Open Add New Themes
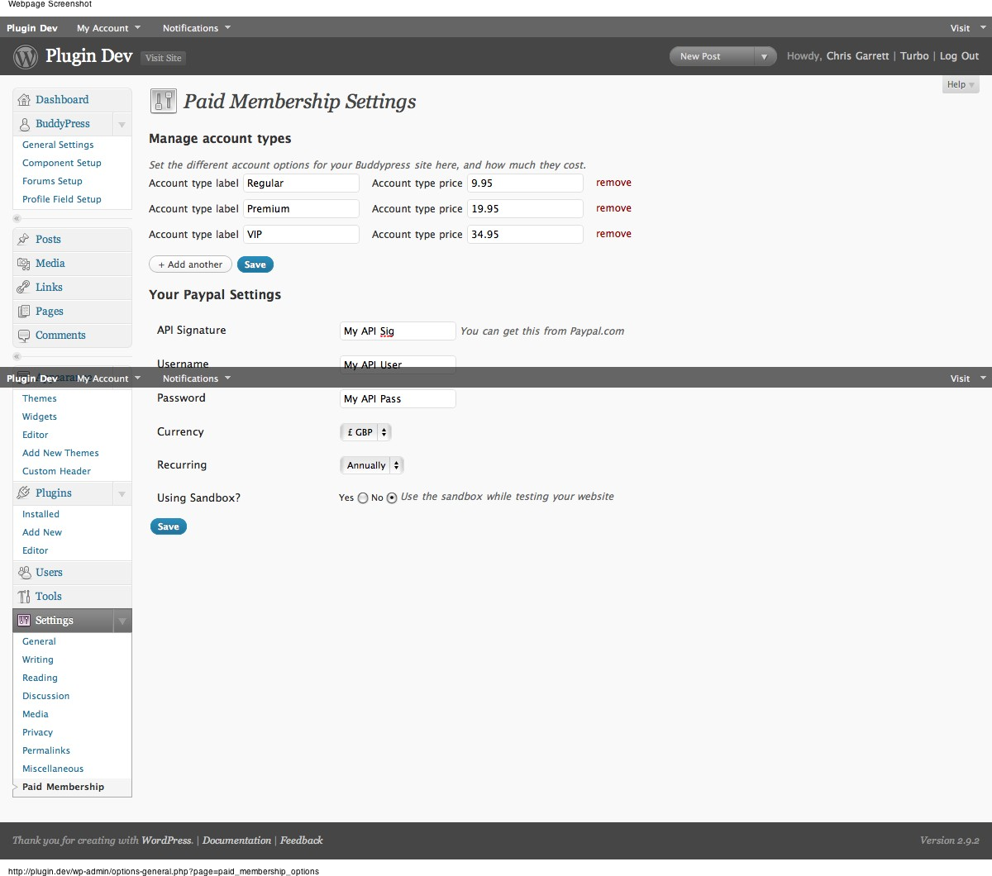This screenshot has height=876, width=992. click(60, 453)
